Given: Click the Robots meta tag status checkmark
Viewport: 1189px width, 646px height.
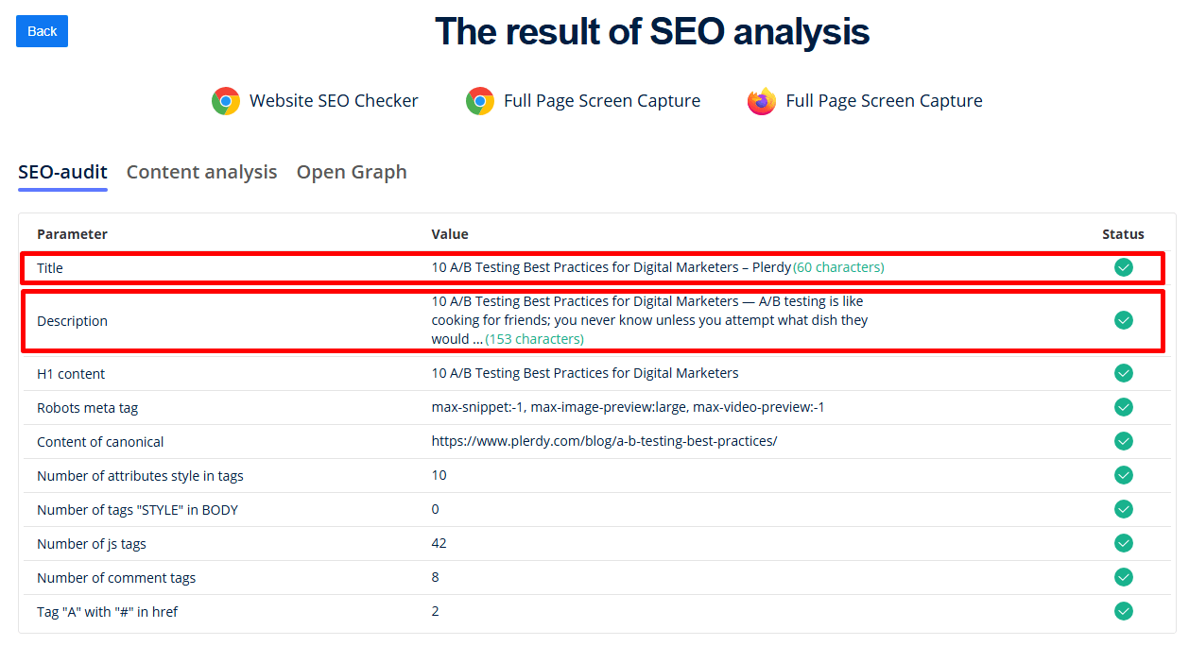Looking at the screenshot, I should (1123, 407).
